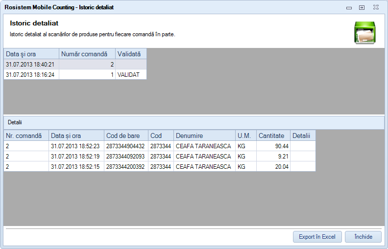
Task: Select detail row scanned at 18:52:19
Action: click(x=75, y=157)
